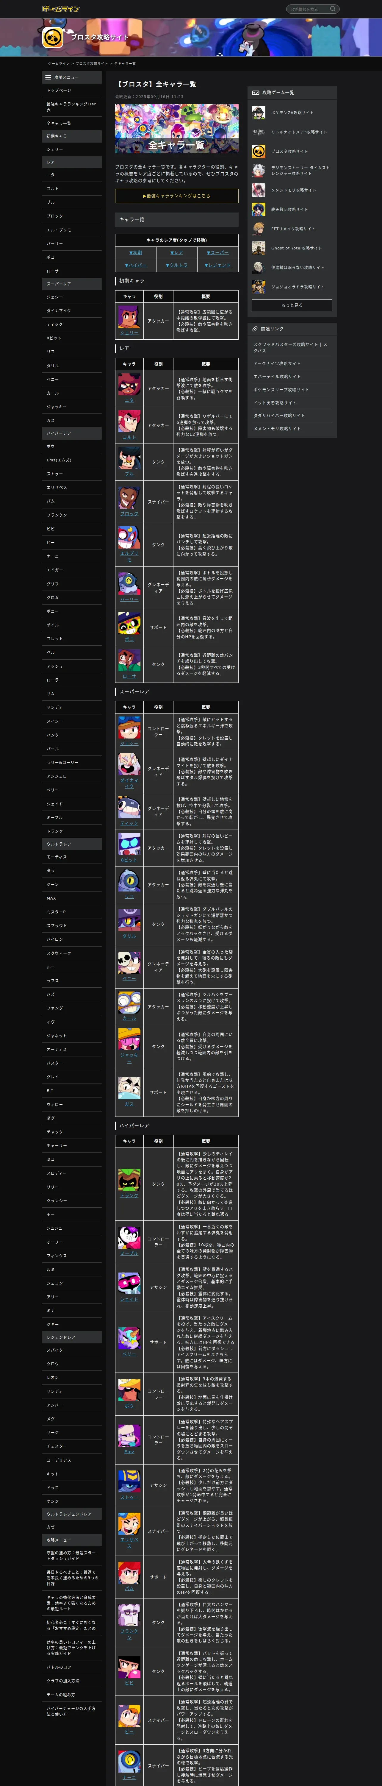Open the ポケモンスリープ攻略サイト related link

292,390
